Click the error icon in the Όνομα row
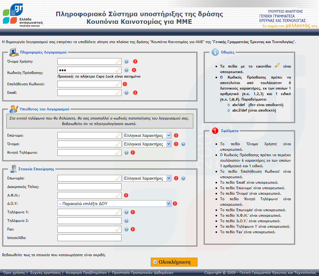 tap(176, 144)
